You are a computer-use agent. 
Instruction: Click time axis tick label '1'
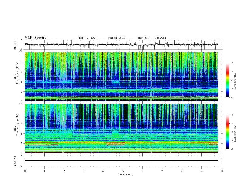(x=44, y=171)
